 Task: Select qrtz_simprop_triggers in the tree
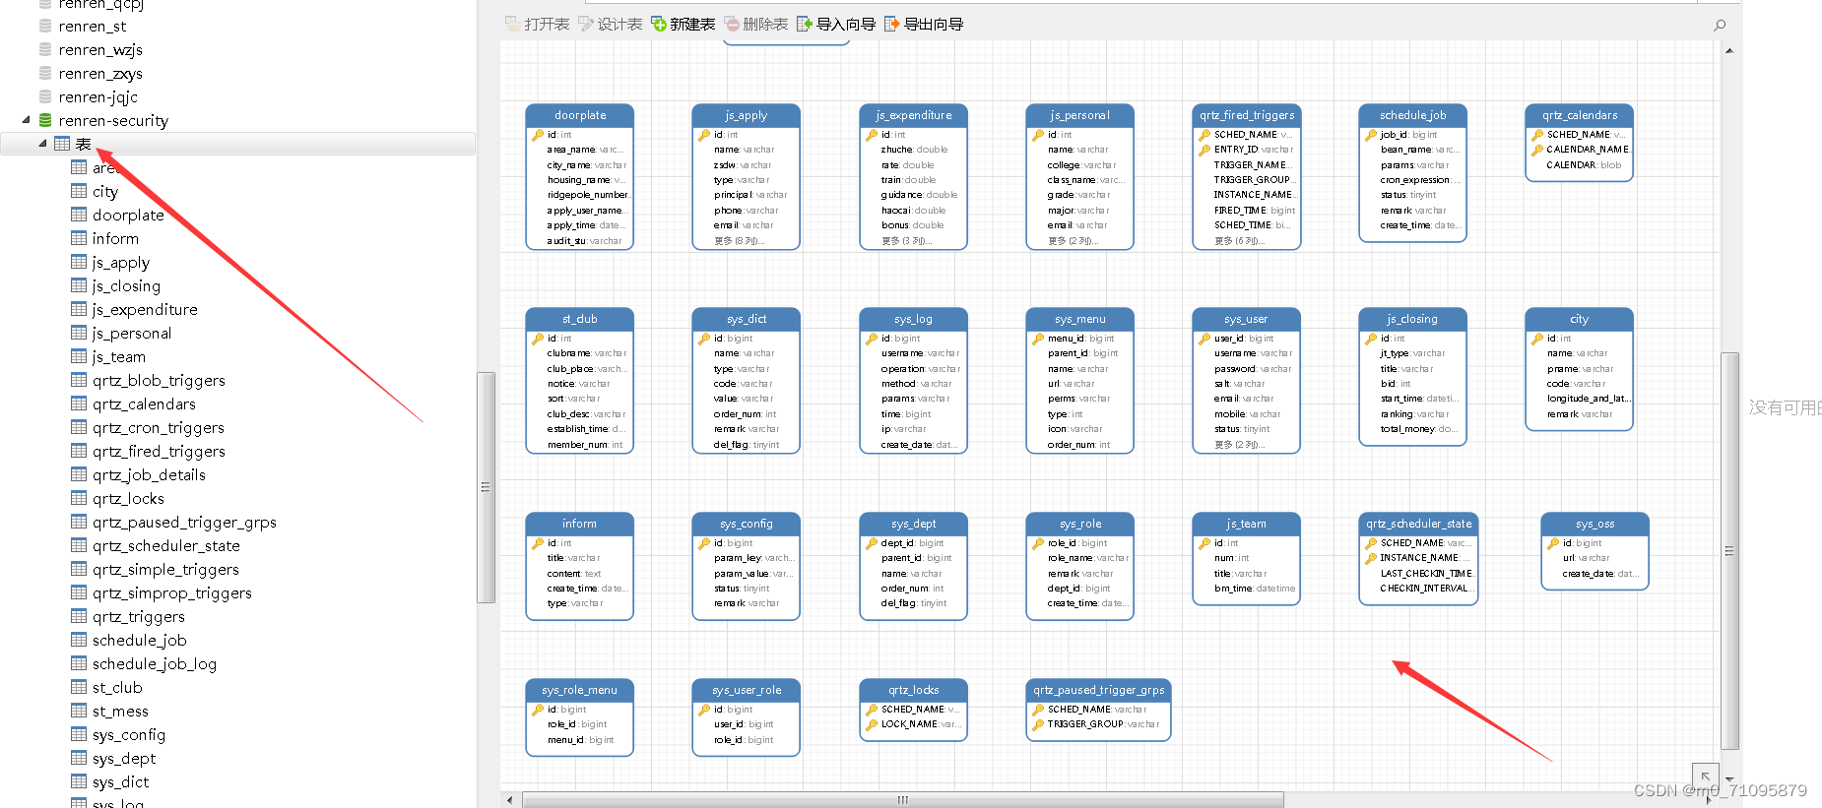[172, 592]
